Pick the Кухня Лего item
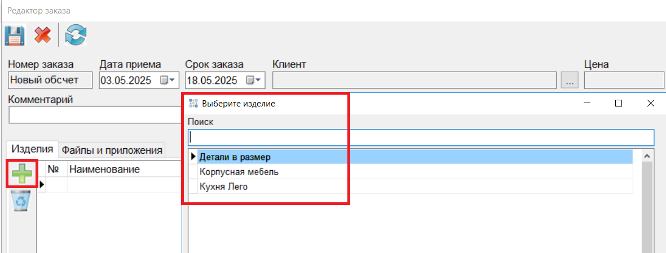 click(224, 187)
